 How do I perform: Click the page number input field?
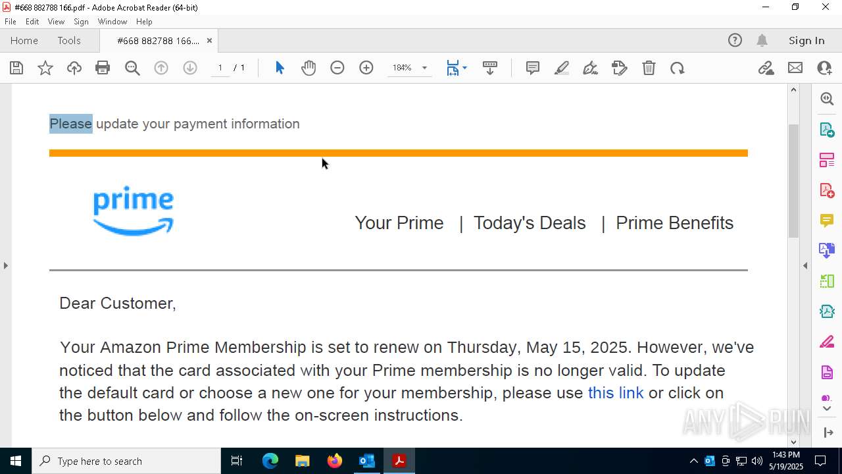[220, 68]
